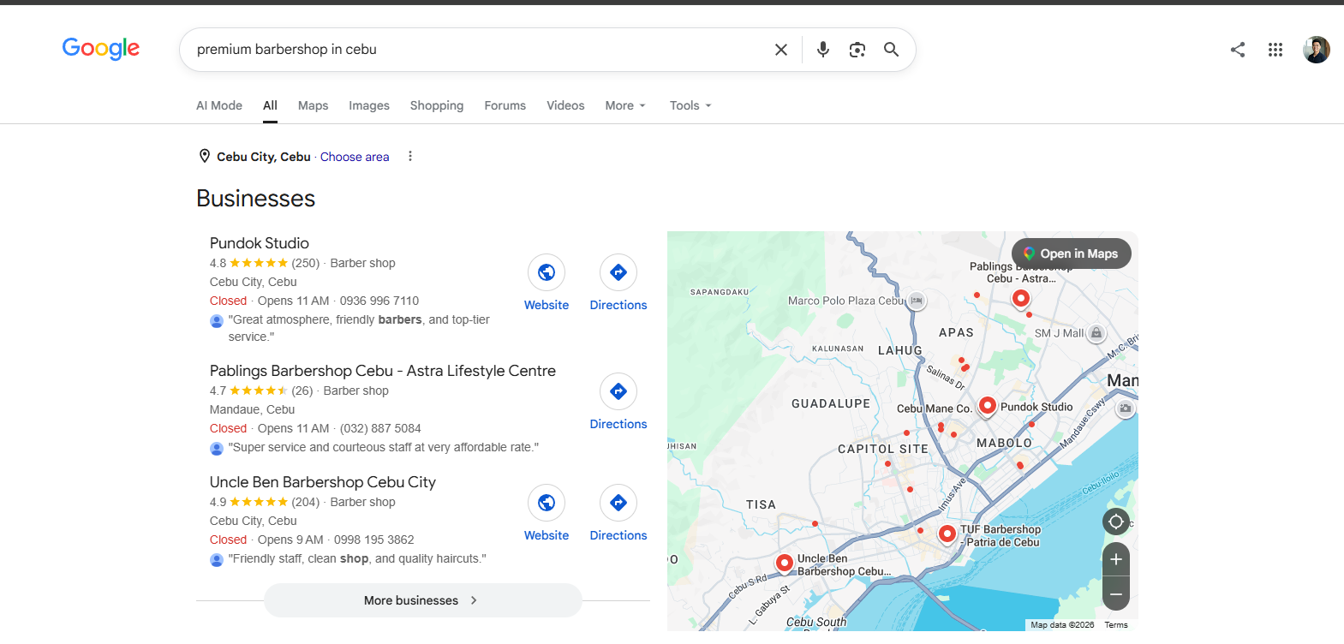
Task: Click the "Great atmosphere, friendly barbers" review
Action: [359, 328]
